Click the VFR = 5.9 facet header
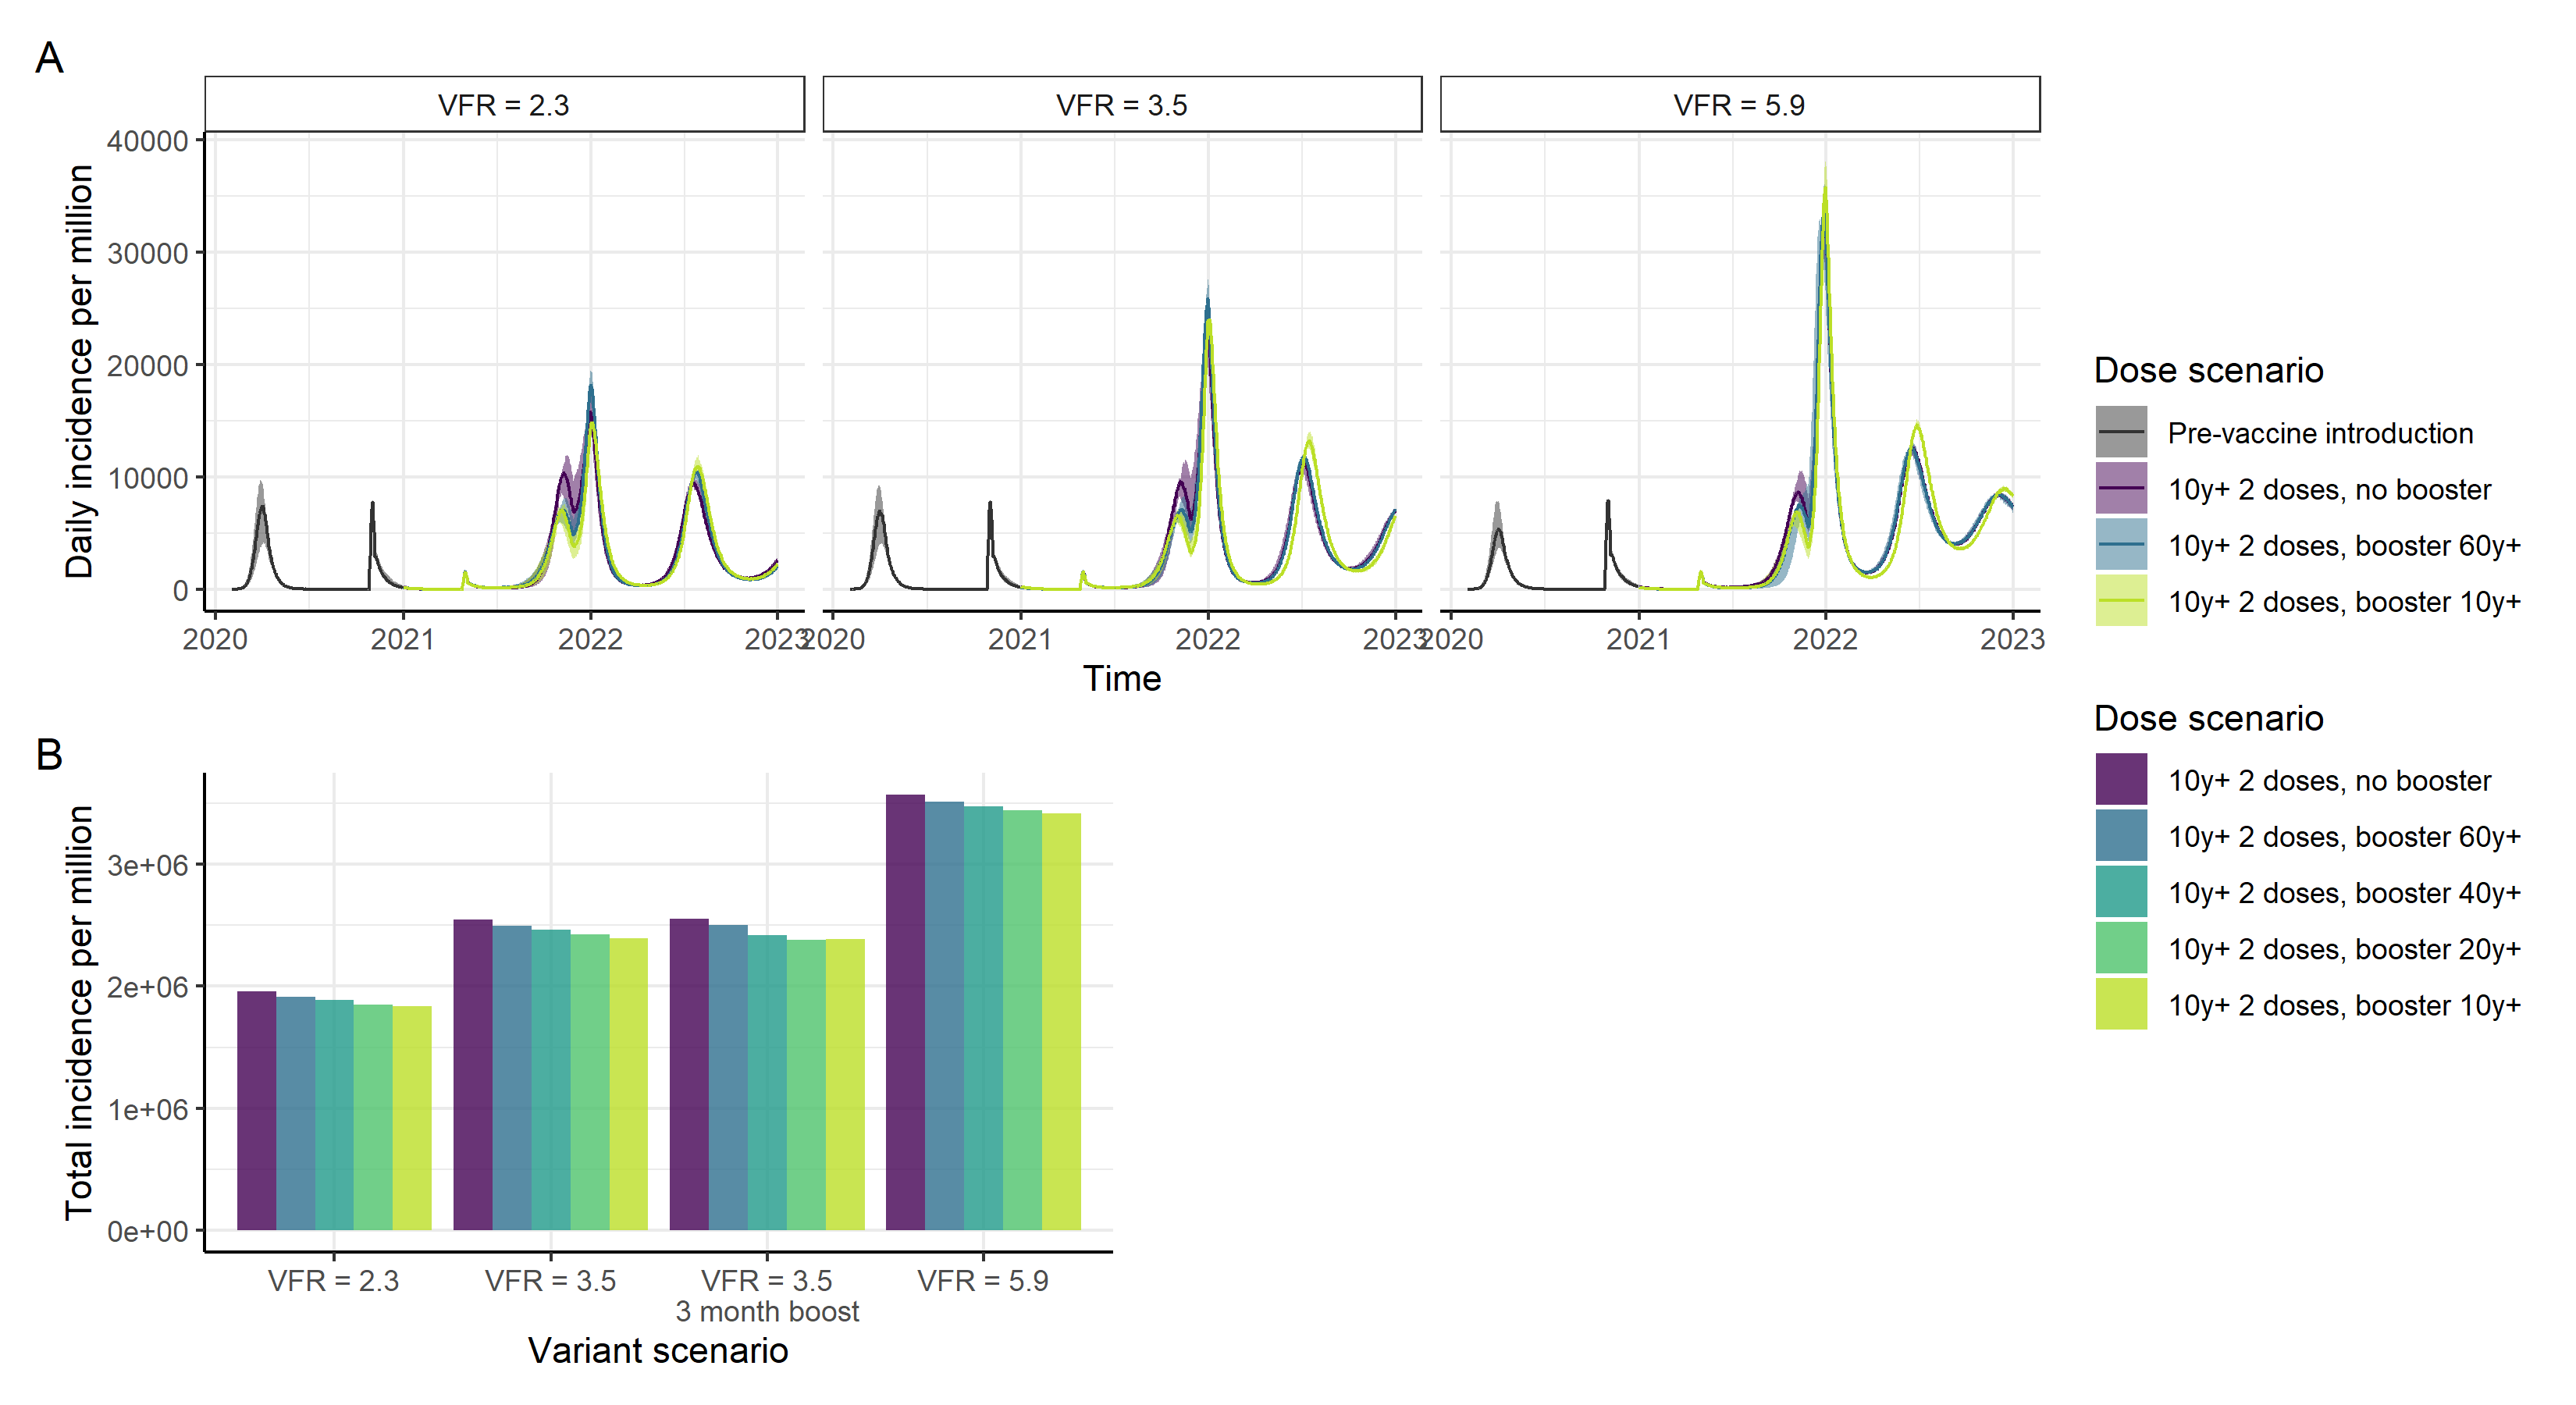This screenshot has width=2576, height=1405. [1739, 104]
